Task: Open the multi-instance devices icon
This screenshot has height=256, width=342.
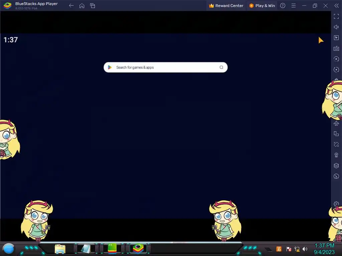Action: click(x=336, y=134)
